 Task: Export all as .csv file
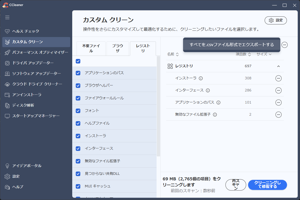232,45
